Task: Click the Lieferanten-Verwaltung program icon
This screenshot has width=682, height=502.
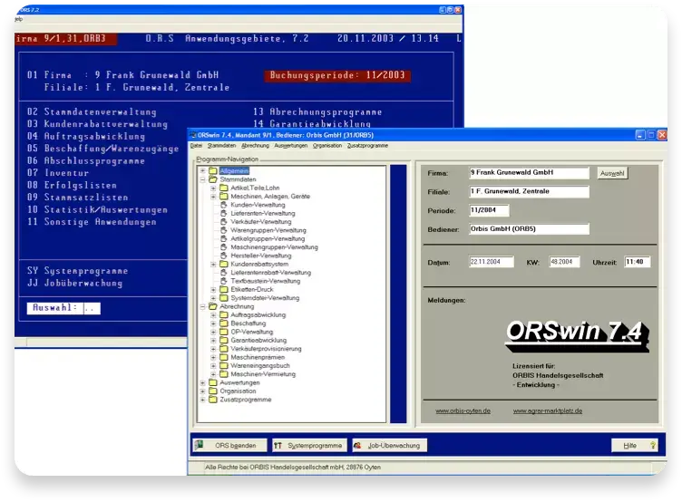Action: (224, 213)
